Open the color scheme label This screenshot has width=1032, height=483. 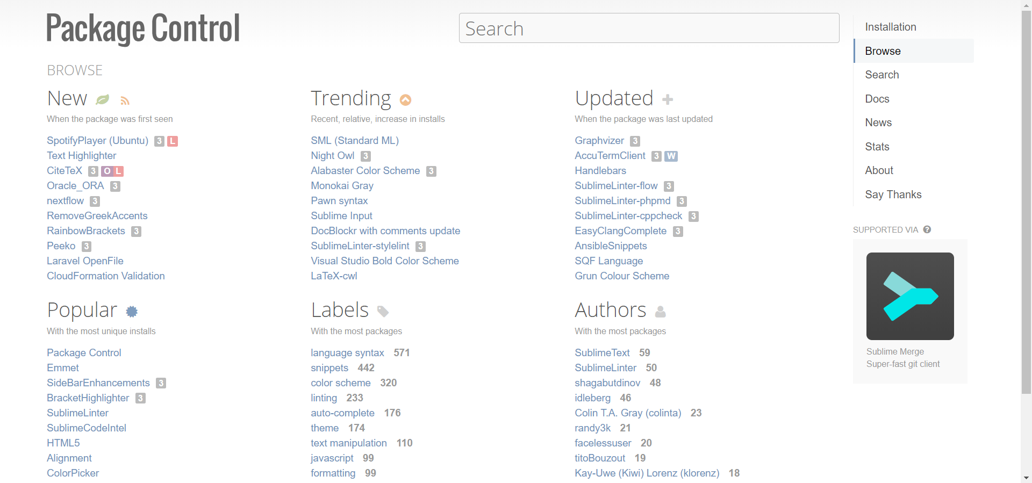click(x=341, y=383)
